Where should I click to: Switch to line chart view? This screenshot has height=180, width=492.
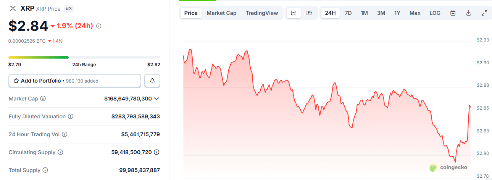click(294, 13)
